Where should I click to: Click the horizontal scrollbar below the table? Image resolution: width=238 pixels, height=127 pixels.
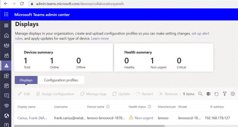point(89,126)
